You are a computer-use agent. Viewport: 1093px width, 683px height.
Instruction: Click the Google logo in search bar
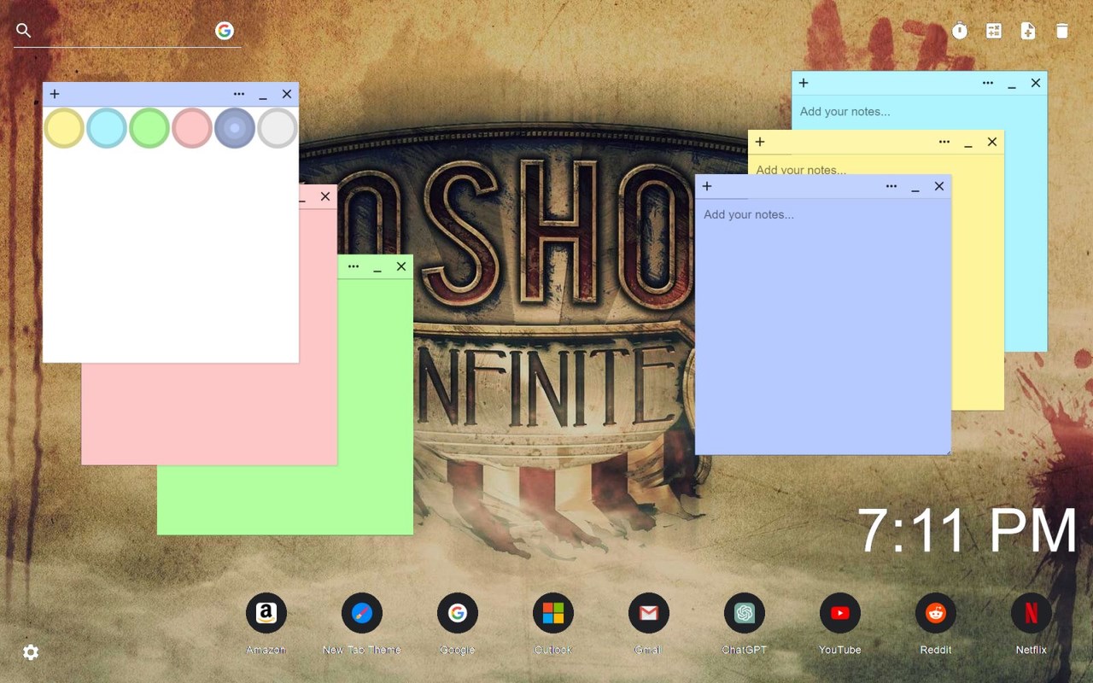tap(225, 31)
